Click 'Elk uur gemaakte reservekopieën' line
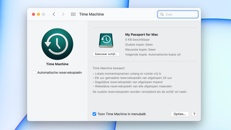 pyautogui.click(x=133, y=78)
